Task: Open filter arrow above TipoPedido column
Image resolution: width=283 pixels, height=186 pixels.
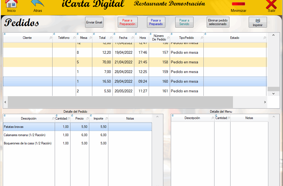Action: click(x=172, y=34)
